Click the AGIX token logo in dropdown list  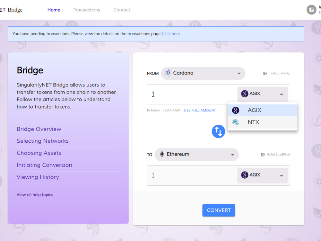pyautogui.click(x=235, y=110)
